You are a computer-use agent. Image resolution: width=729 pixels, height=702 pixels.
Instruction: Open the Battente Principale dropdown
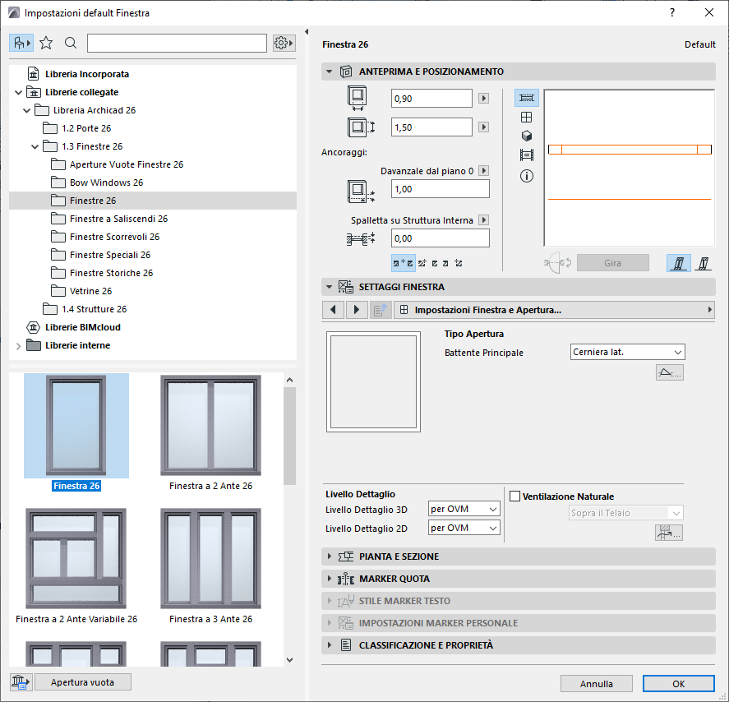point(628,352)
